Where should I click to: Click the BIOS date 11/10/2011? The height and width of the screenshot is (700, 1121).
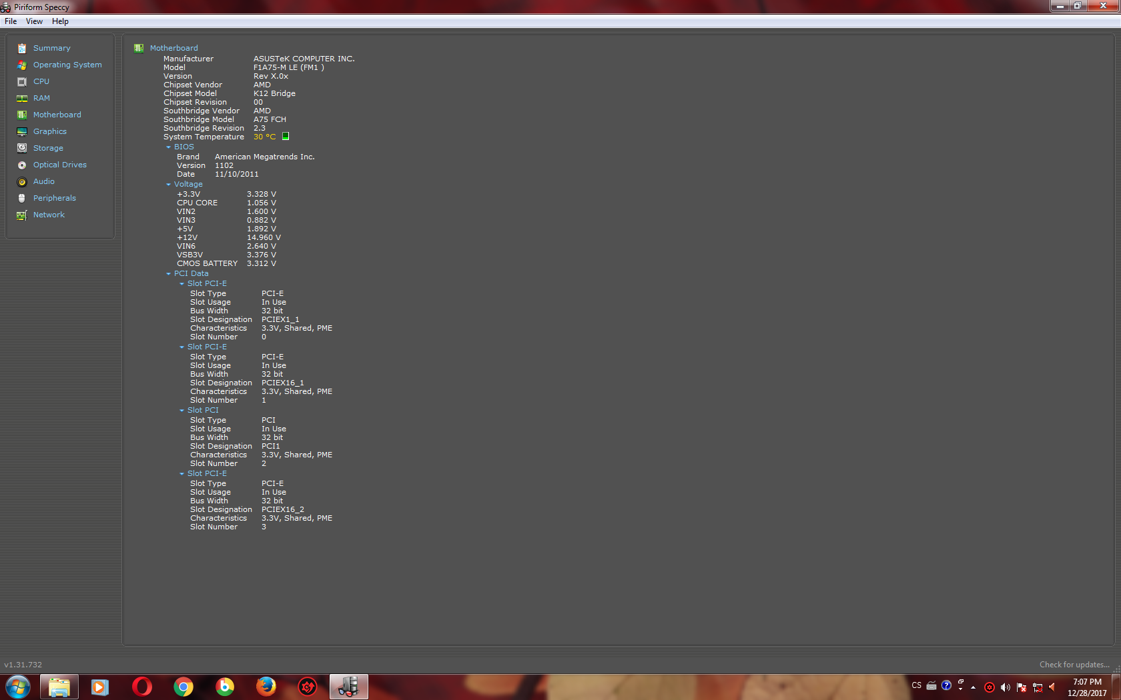[237, 174]
